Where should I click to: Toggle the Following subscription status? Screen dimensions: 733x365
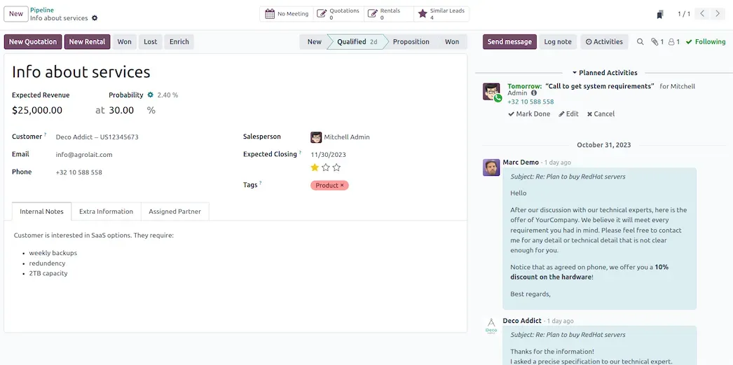tap(705, 42)
